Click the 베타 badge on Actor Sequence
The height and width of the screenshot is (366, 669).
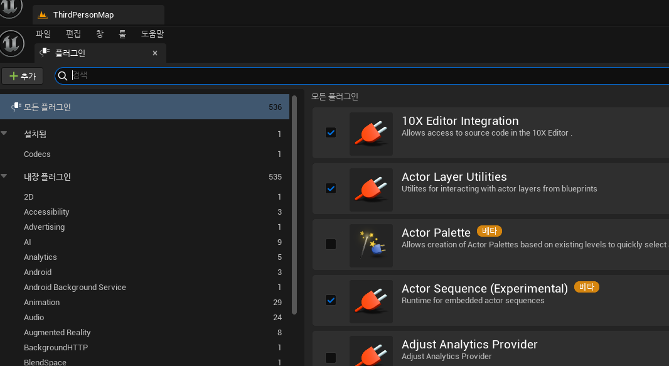tap(587, 287)
